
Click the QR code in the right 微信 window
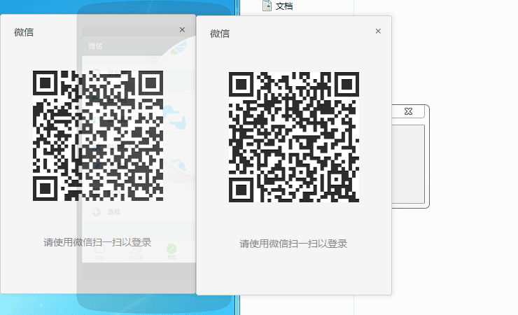(294, 137)
